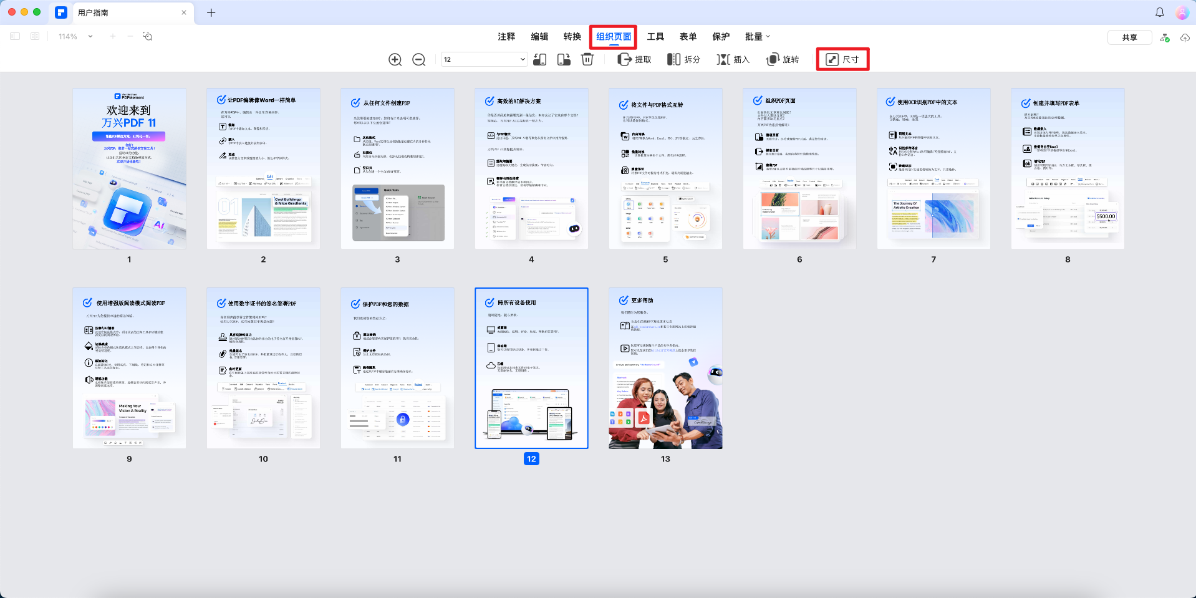Open the highlighted 尺寸 (Size) tool

coord(842,59)
